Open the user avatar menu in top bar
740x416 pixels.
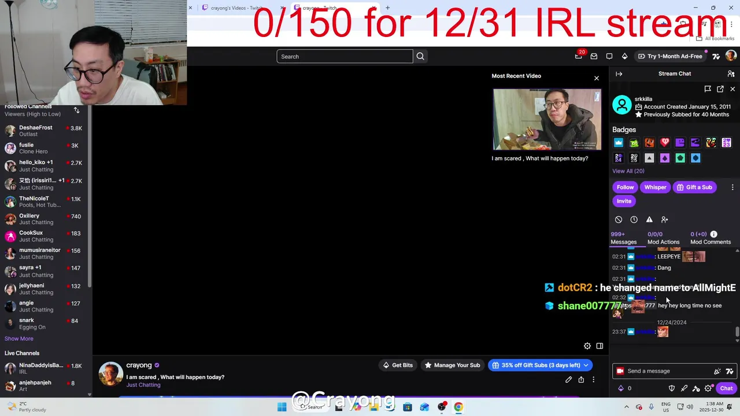point(731,56)
